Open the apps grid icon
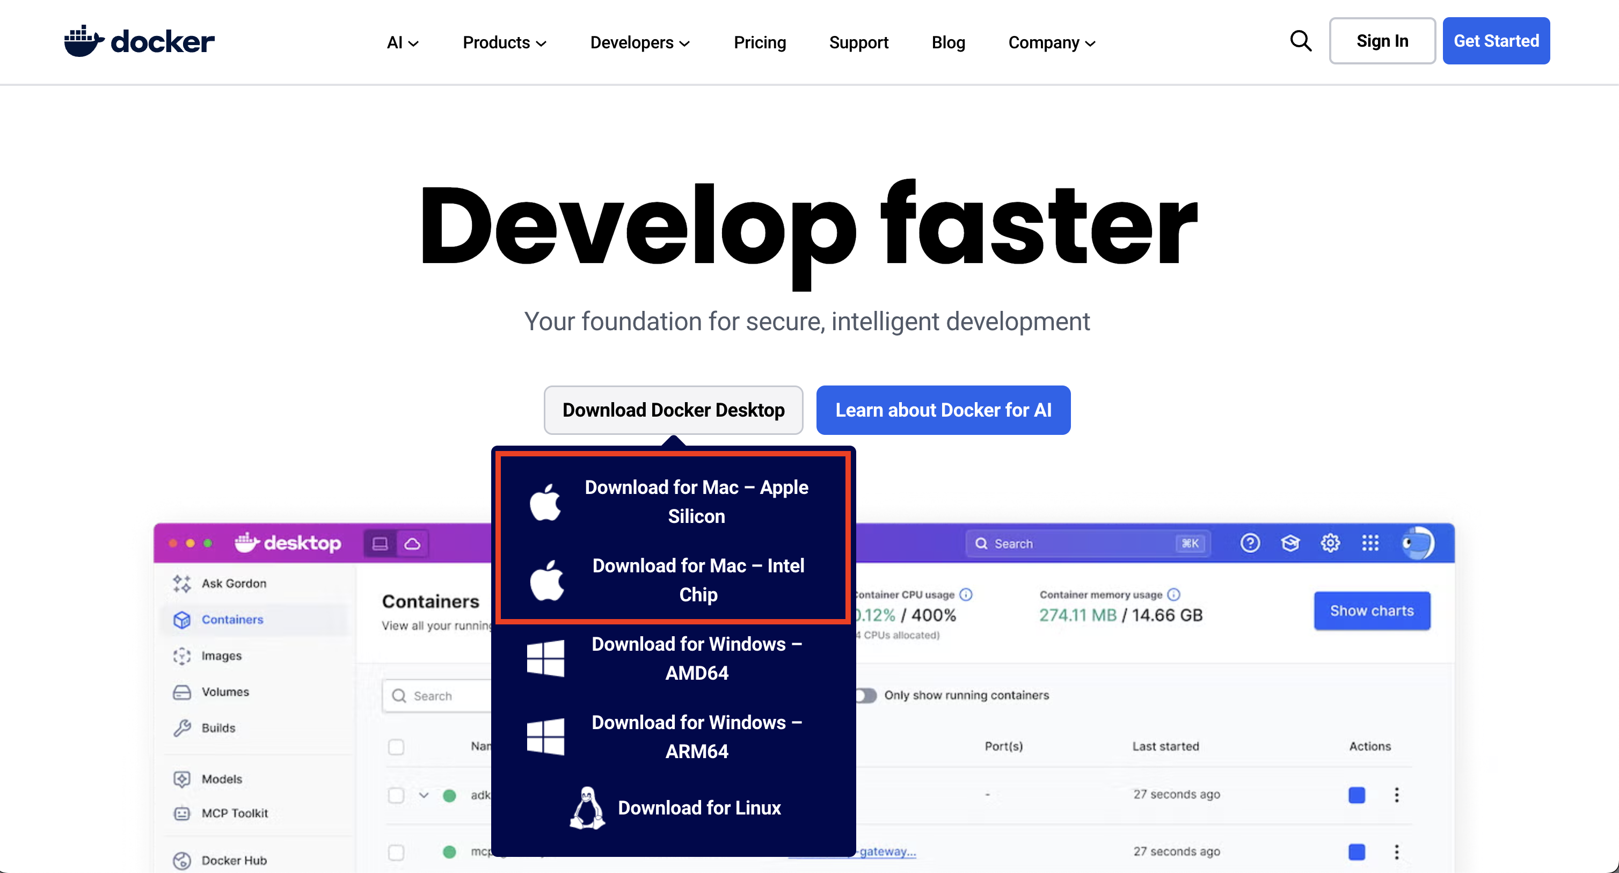 coord(1370,543)
